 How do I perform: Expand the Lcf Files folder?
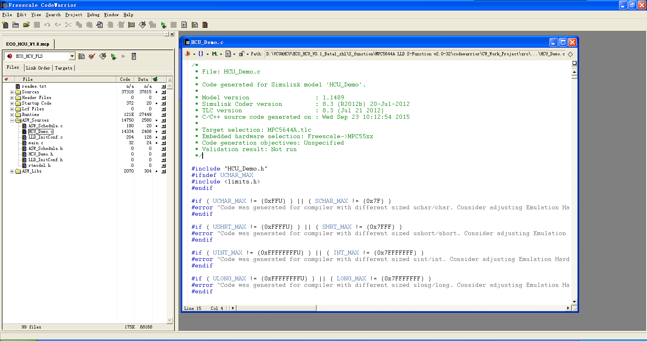point(12,109)
